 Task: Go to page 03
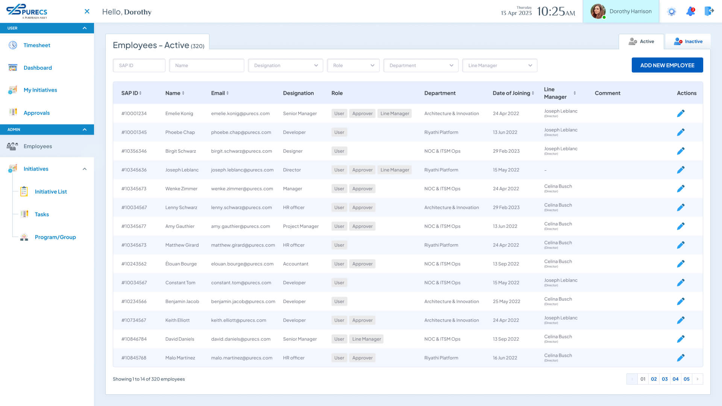pyautogui.click(x=664, y=379)
